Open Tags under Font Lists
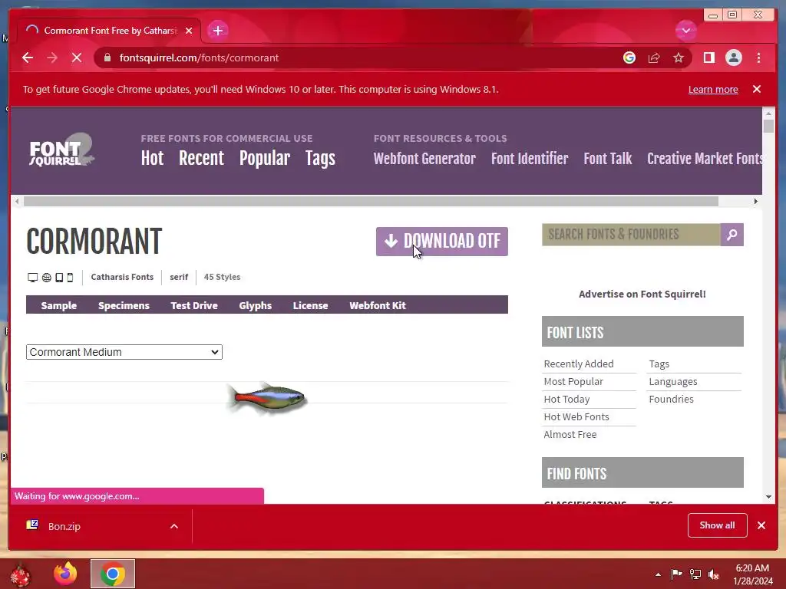The width and height of the screenshot is (786, 589). pos(659,364)
